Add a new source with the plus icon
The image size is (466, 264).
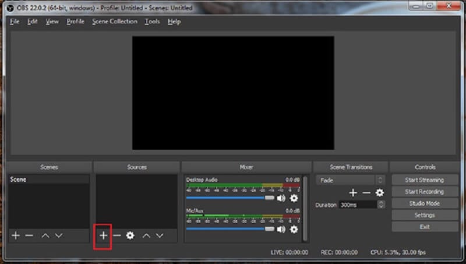(103, 235)
